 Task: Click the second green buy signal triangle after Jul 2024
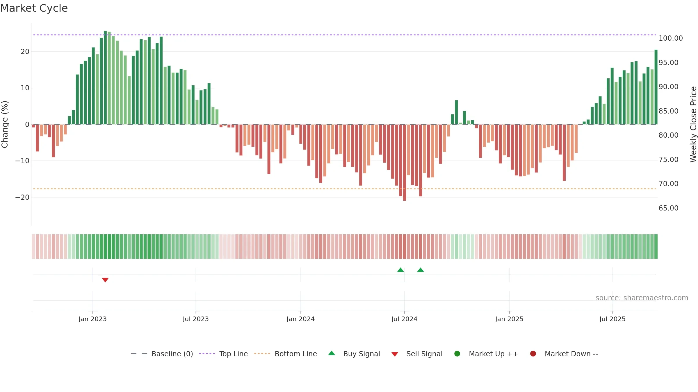pyautogui.click(x=421, y=270)
